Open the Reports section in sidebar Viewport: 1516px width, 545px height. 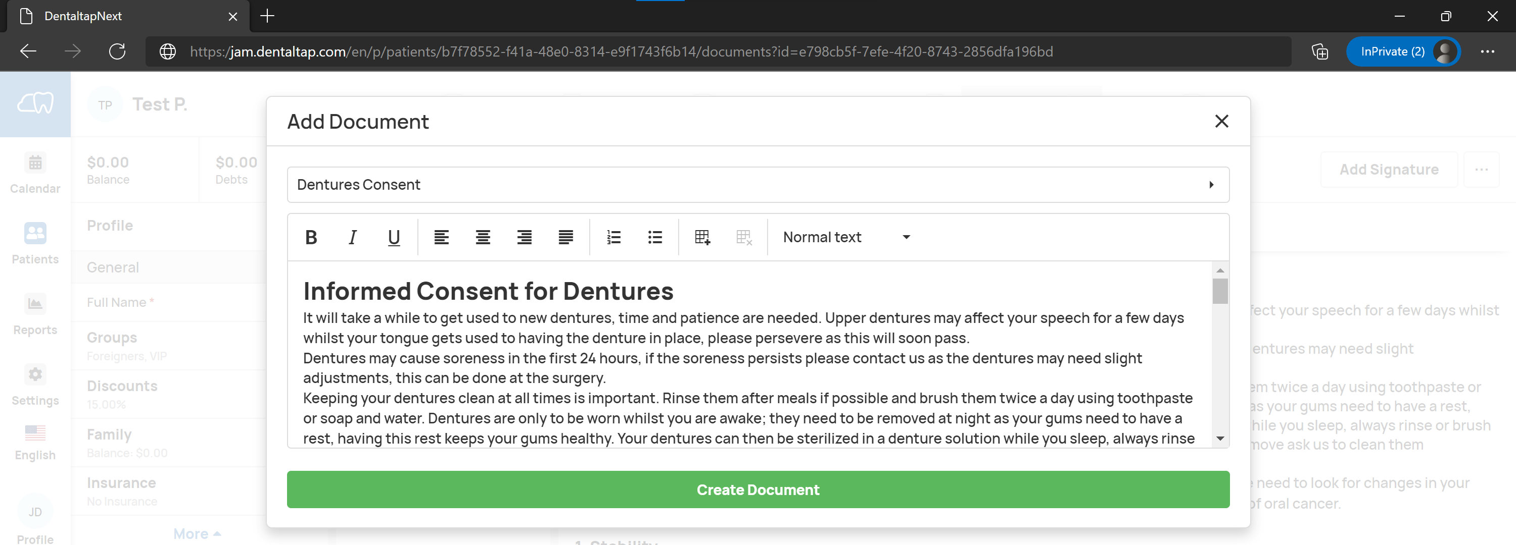[35, 314]
